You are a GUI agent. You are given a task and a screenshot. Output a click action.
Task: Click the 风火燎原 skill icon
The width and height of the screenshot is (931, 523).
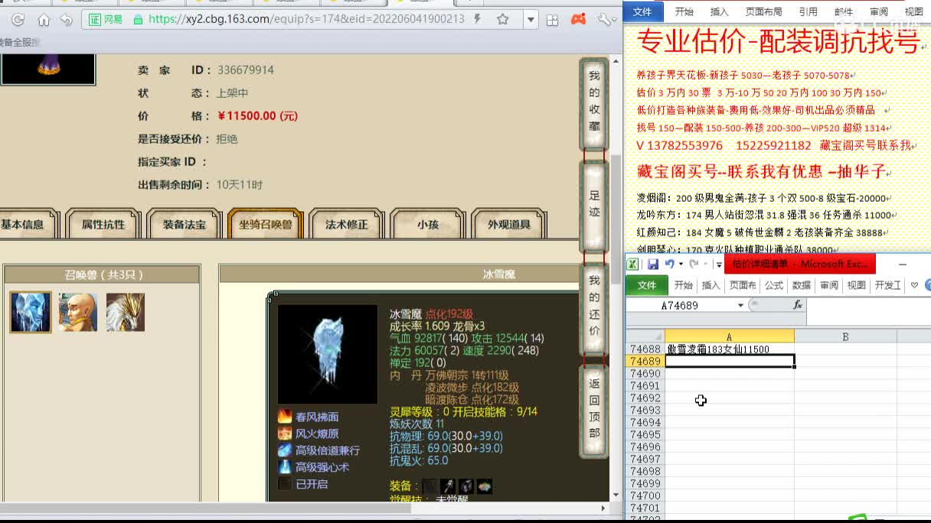(285, 434)
